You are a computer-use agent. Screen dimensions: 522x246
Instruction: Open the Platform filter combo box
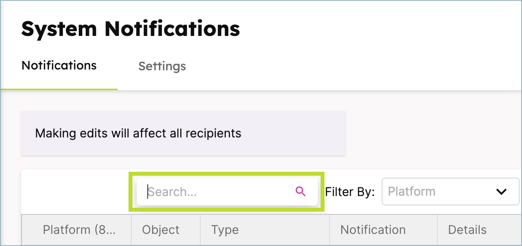click(x=450, y=191)
